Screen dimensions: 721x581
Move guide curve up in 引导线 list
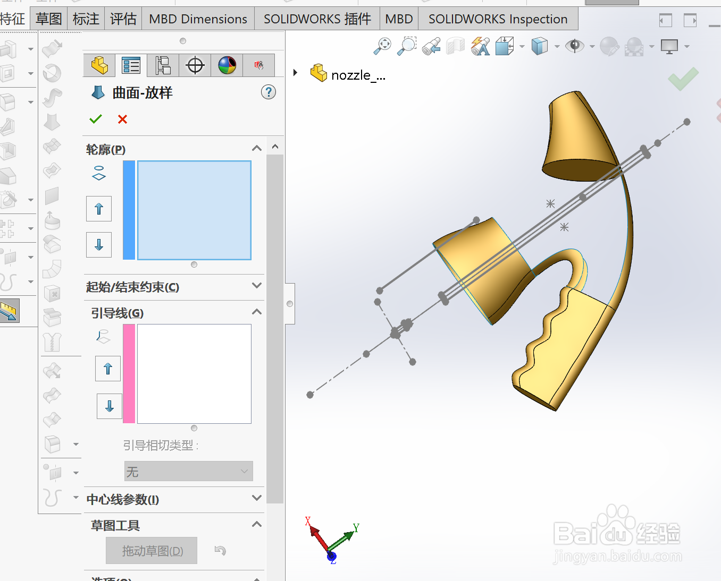108,369
